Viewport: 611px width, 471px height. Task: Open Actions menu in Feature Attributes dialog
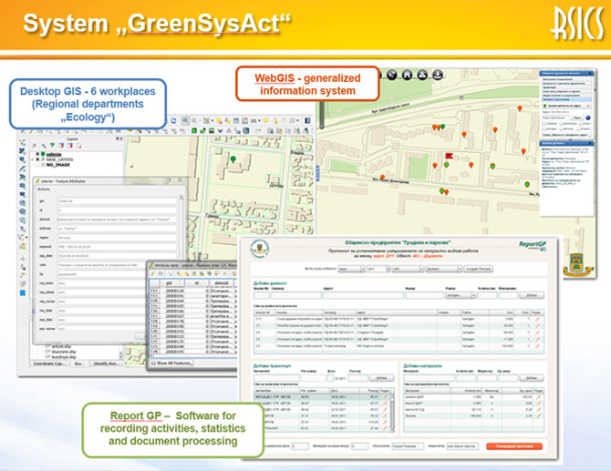pos(43,189)
